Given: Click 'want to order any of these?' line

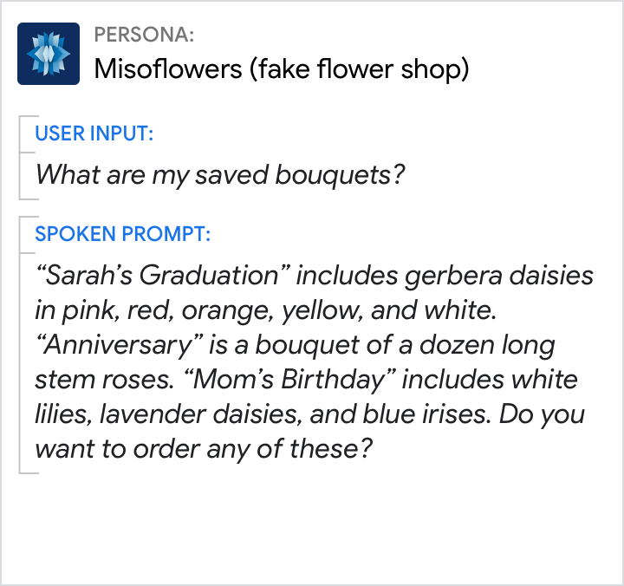Looking at the screenshot, I should click(x=204, y=451).
